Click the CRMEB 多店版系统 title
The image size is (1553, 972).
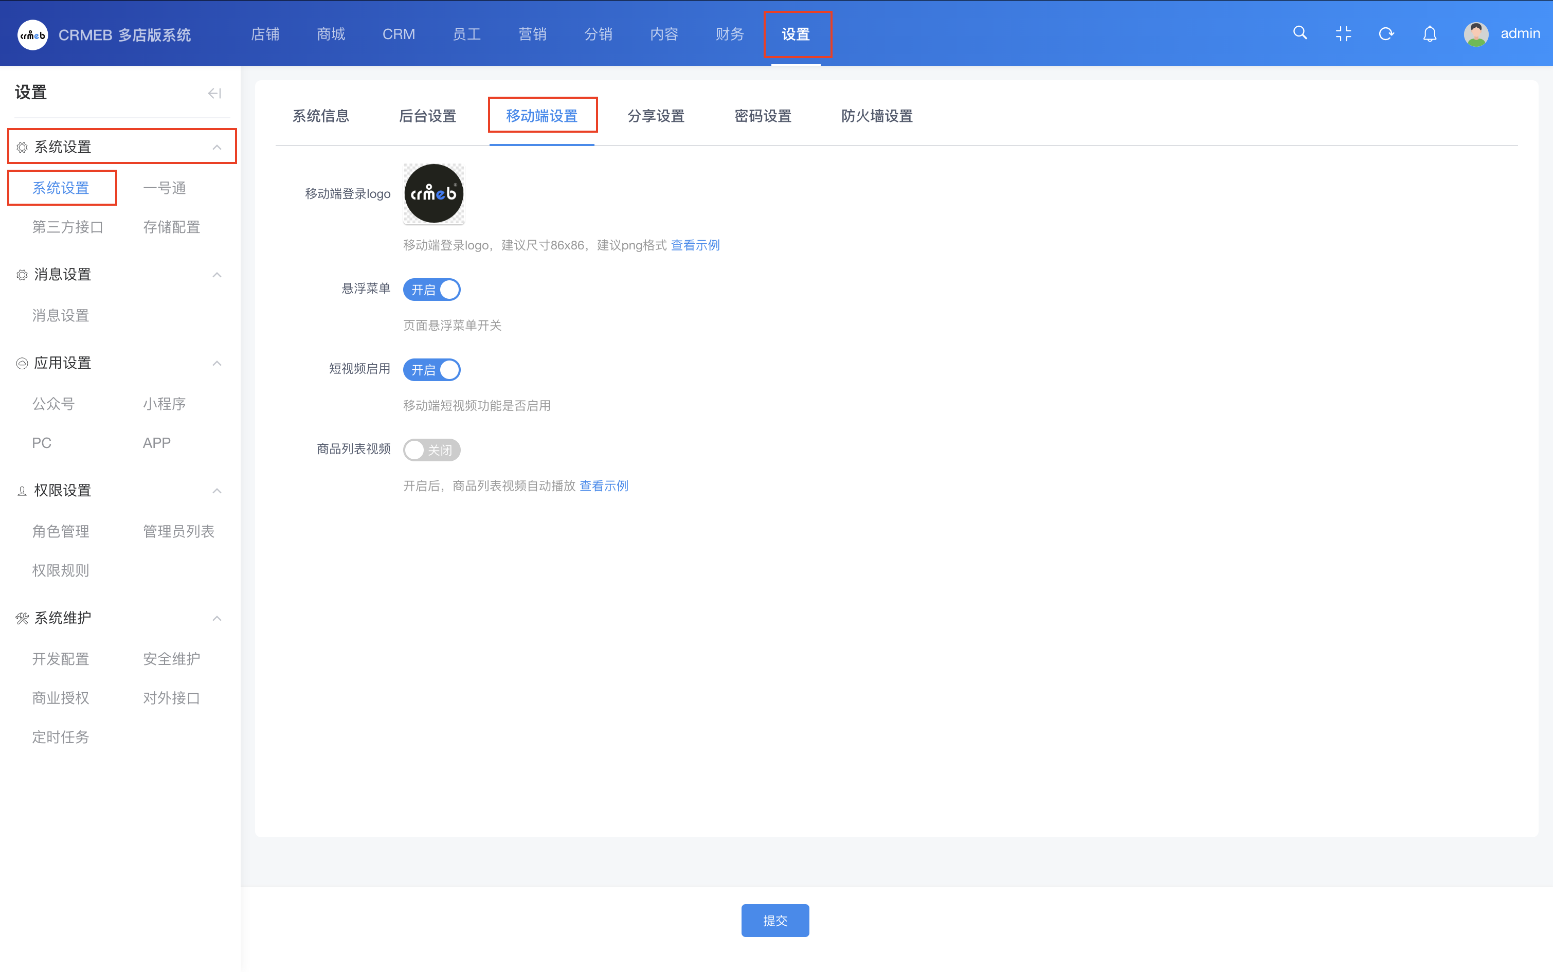click(124, 35)
